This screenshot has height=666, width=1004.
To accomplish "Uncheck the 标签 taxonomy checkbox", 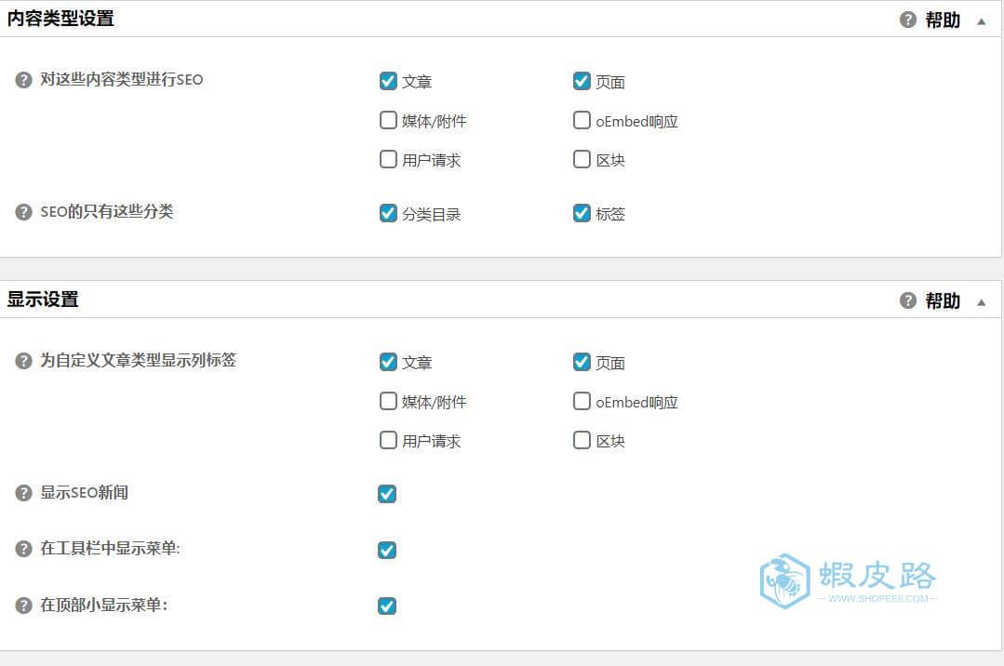I will [x=582, y=213].
